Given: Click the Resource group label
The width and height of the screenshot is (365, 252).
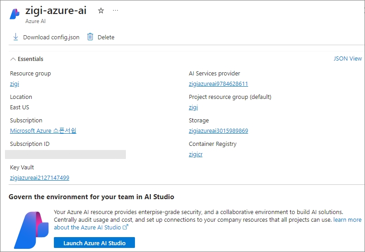Looking at the screenshot, I should [30, 74].
